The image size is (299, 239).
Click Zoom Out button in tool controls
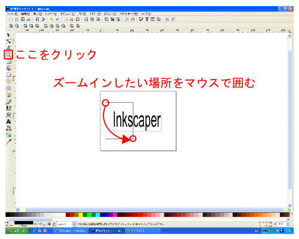pyautogui.click(x=17, y=26)
